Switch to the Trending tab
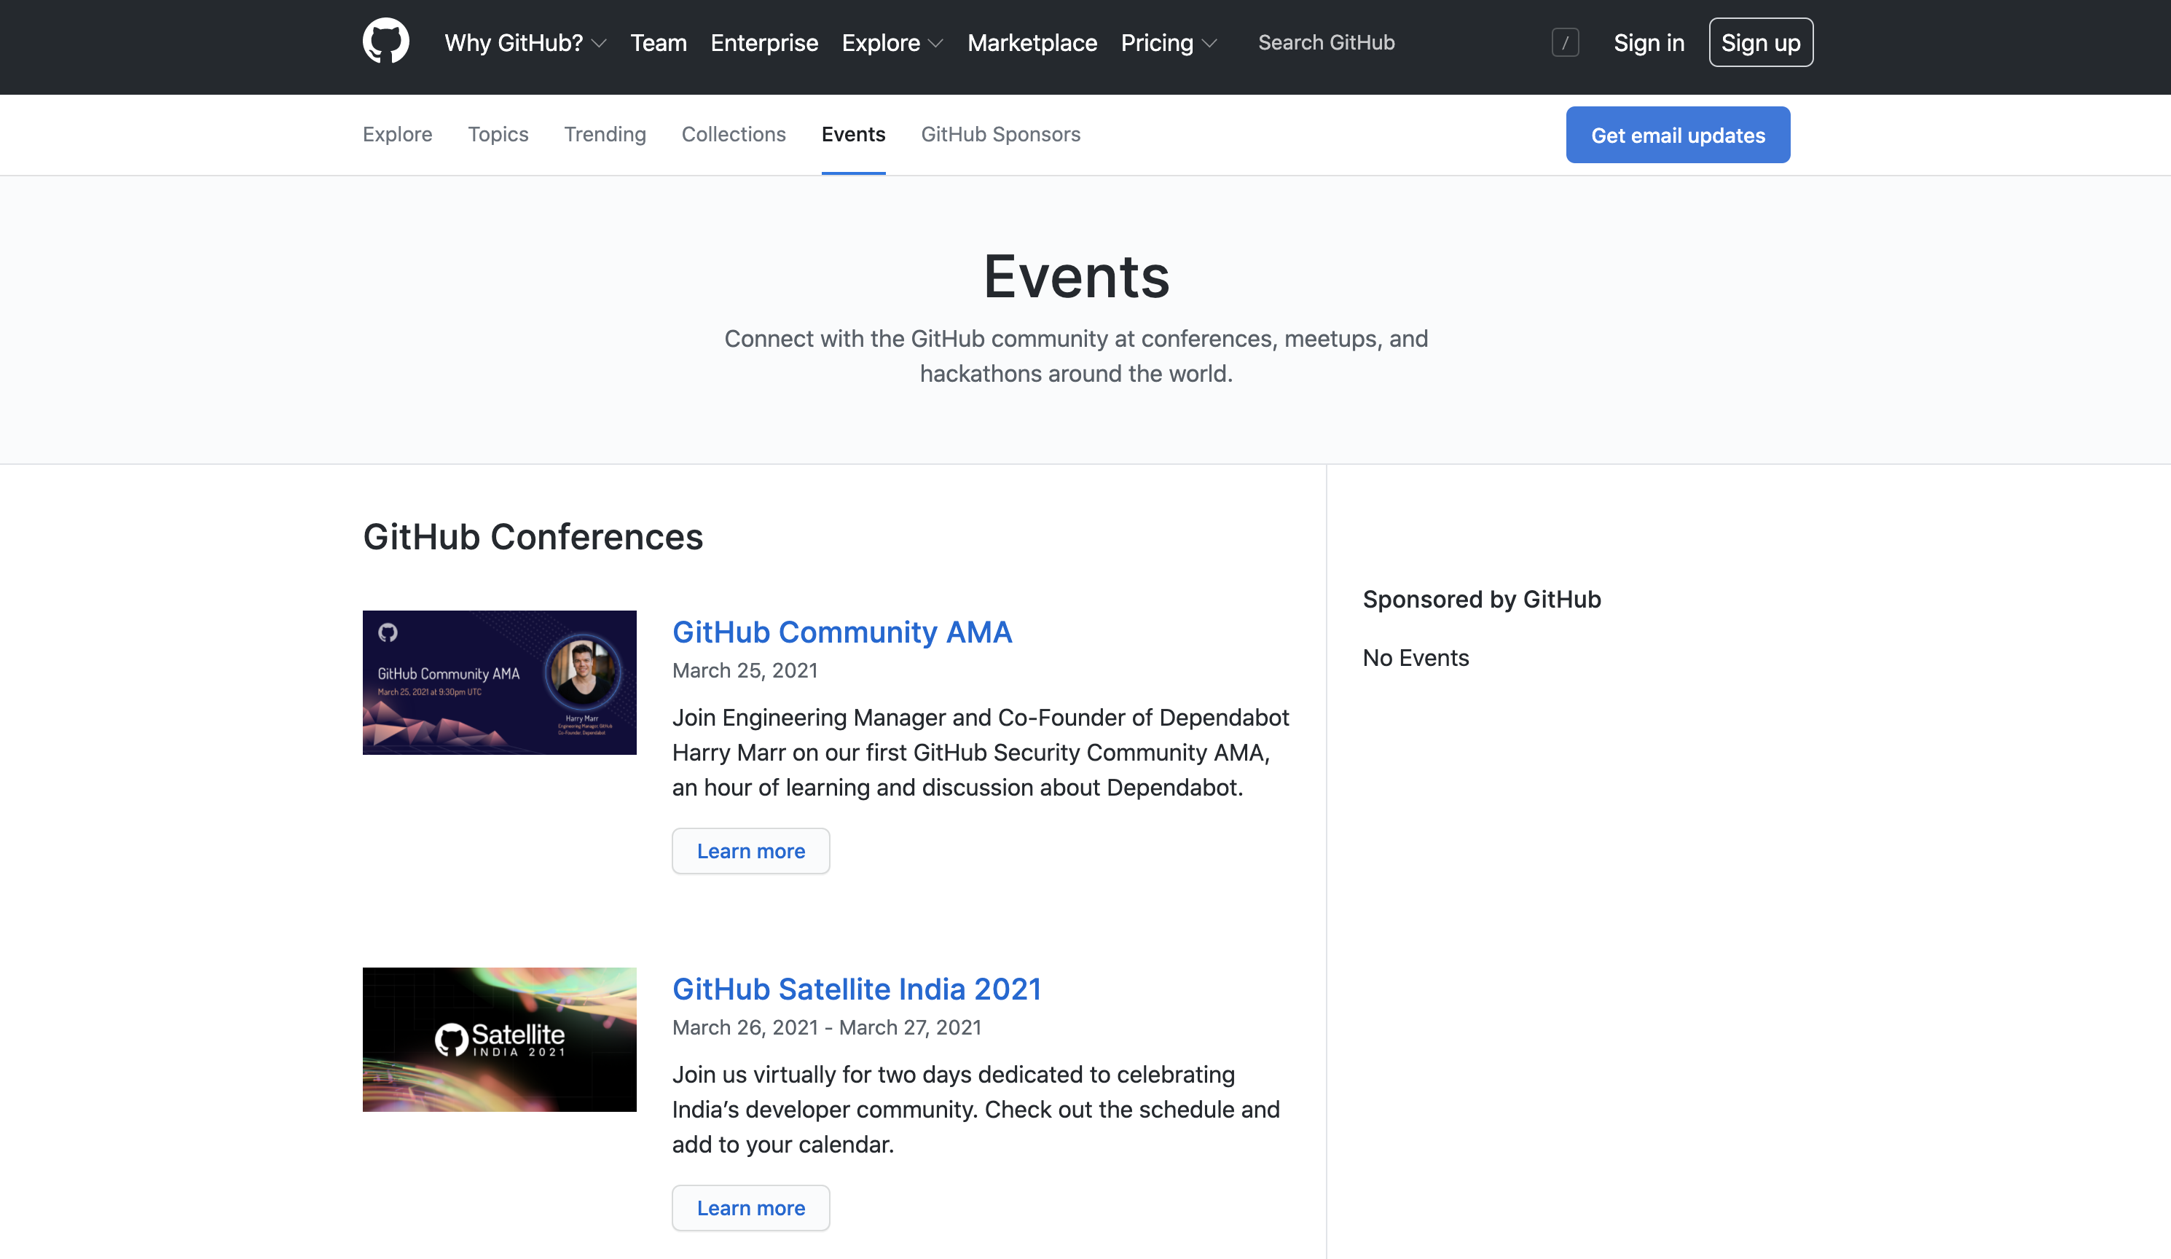Viewport: 2171px width, 1259px height. [x=605, y=135]
